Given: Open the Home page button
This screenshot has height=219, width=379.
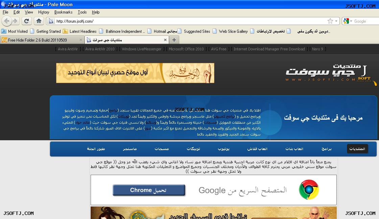Looking at the screenshot, I should (x=39, y=21).
